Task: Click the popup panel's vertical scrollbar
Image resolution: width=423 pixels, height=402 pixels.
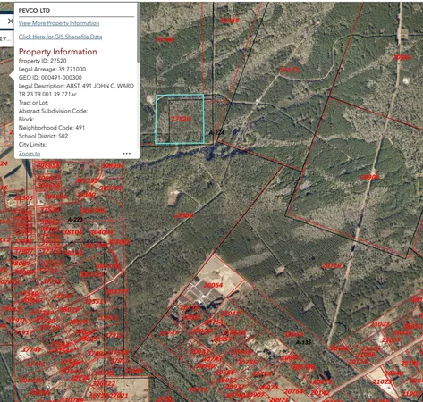Action: (138, 33)
